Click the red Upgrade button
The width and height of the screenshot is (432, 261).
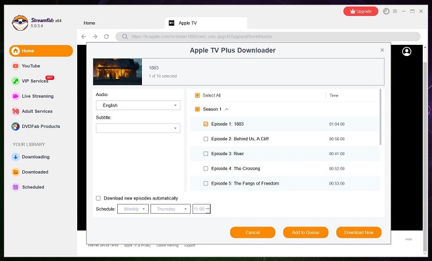pos(360,11)
